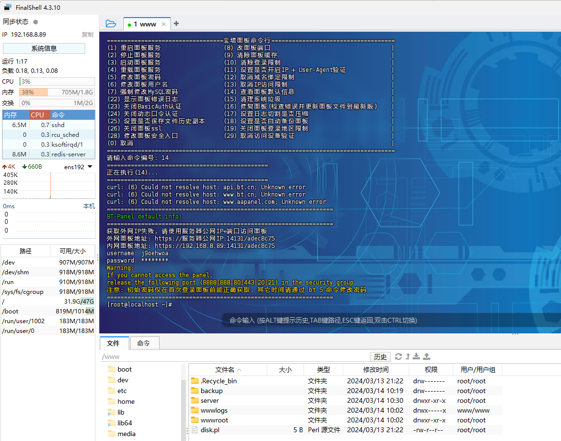
Task: Sort files by 文件名 column header
Action: point(228,370)
